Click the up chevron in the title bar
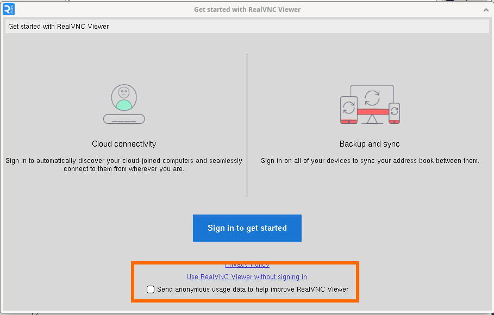Image resolution: width=494 pixels, height=315 pixels. (x=485, y=10)
